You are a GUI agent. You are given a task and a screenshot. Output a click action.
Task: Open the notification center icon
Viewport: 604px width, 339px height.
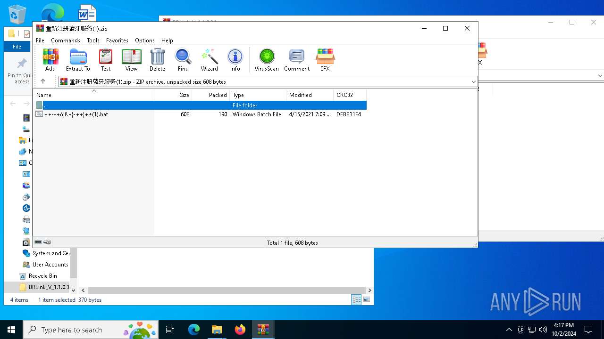[x=588, y=330]
